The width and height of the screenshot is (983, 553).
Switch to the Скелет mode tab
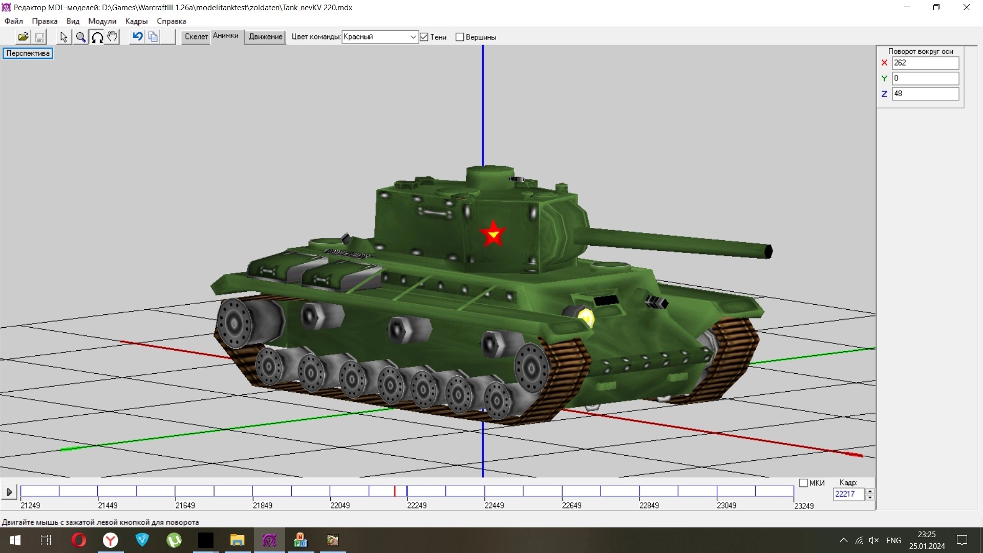[x=196, y=36]
